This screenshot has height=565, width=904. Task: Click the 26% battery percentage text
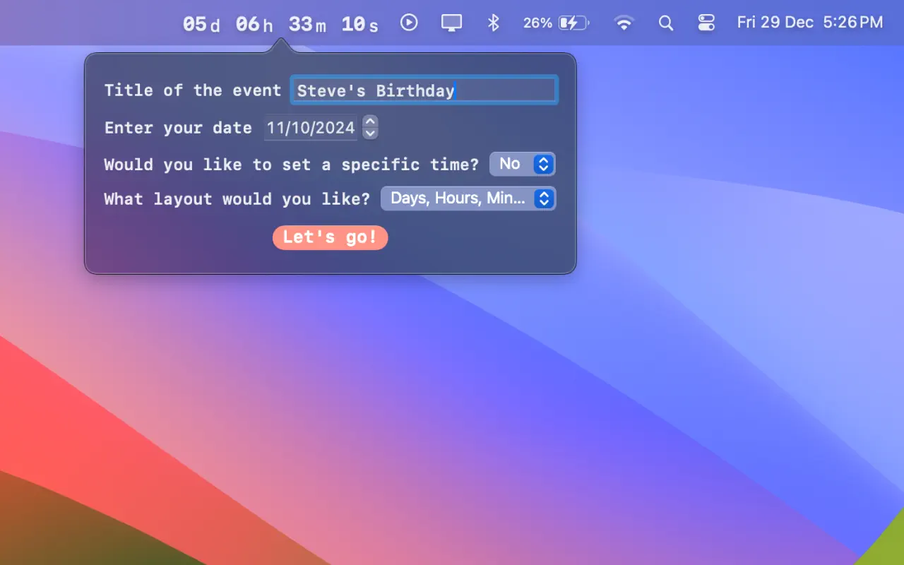pos(537,23)
